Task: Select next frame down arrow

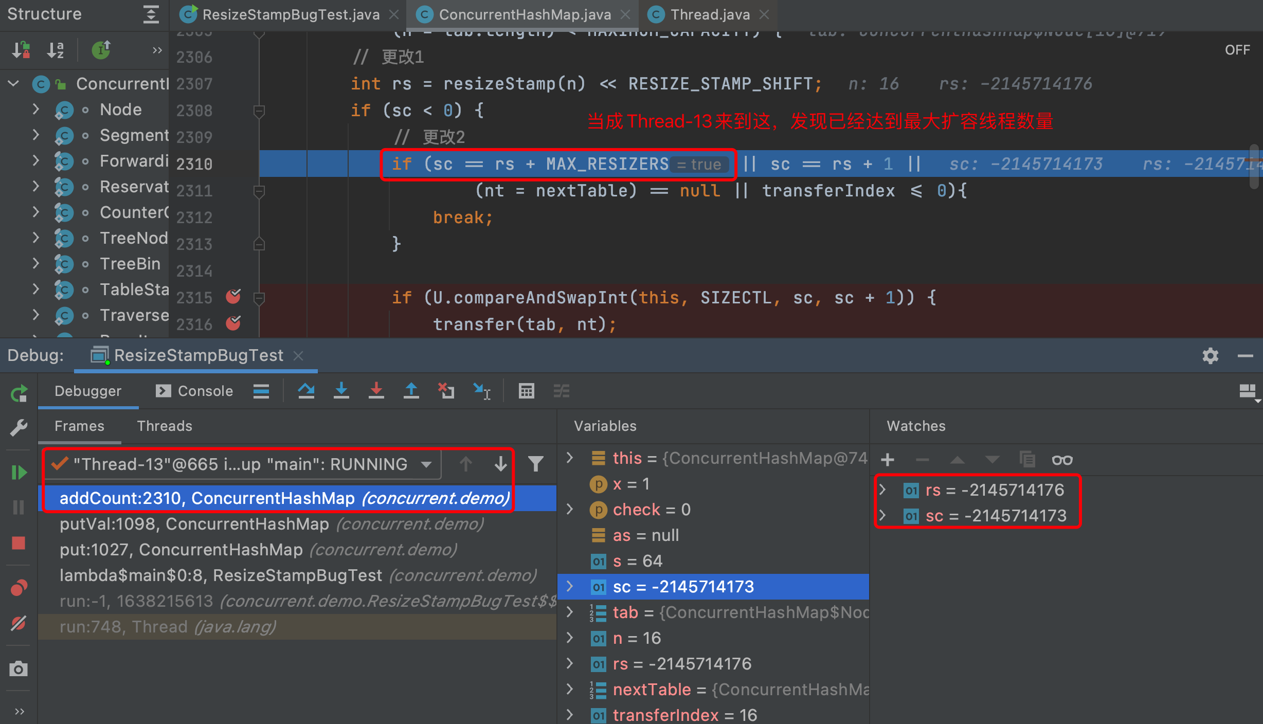Action: pyautogui.click(x=501, y=464)
